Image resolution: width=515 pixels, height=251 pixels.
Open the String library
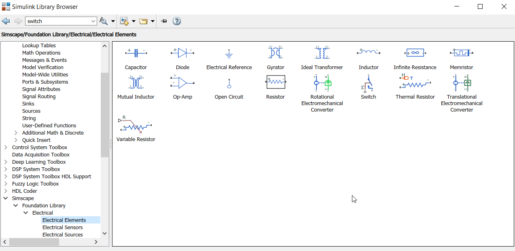pos(29,118)
